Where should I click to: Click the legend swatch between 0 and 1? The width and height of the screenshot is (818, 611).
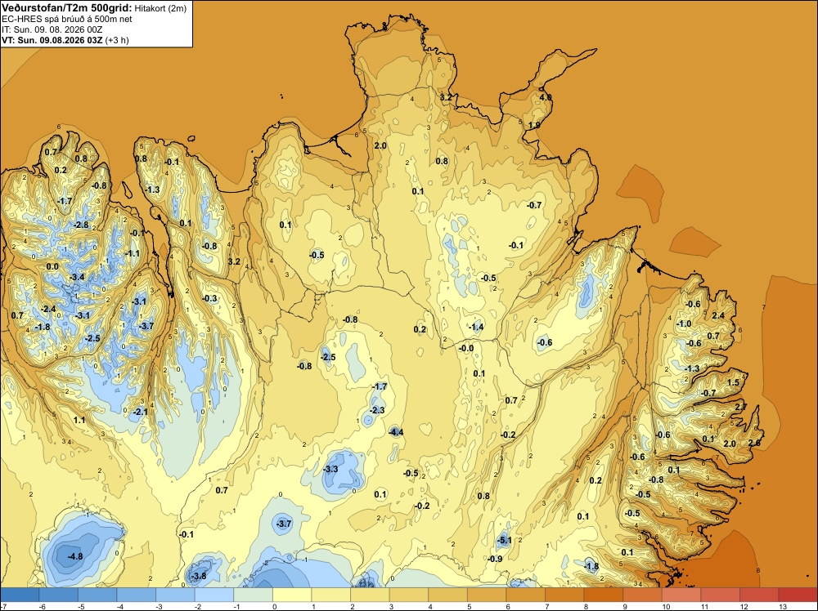point(292,595)
